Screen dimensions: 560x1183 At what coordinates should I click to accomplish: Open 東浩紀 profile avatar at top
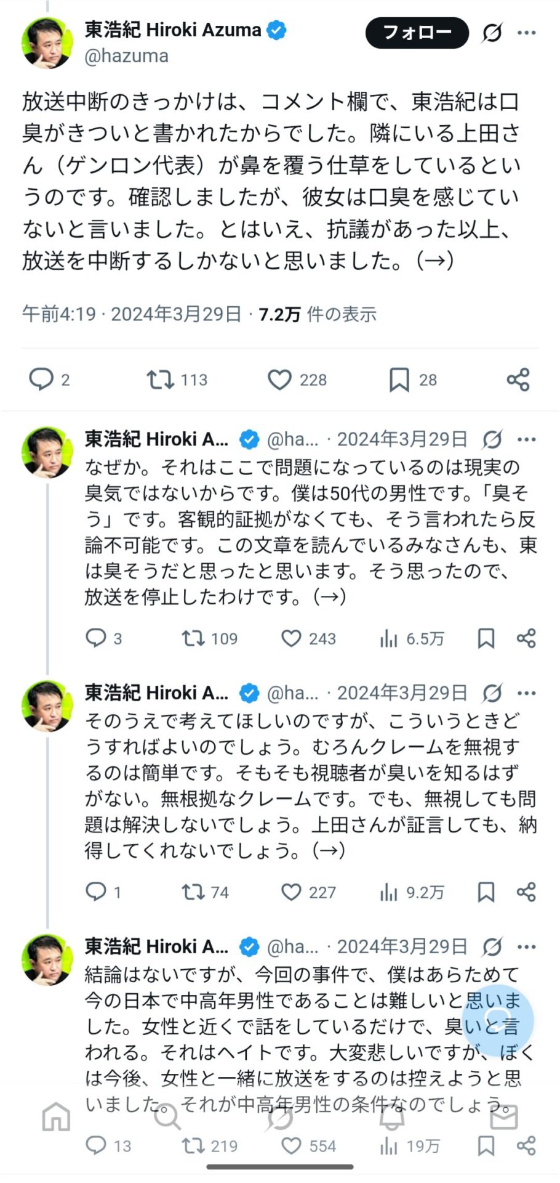click(47, 42)
